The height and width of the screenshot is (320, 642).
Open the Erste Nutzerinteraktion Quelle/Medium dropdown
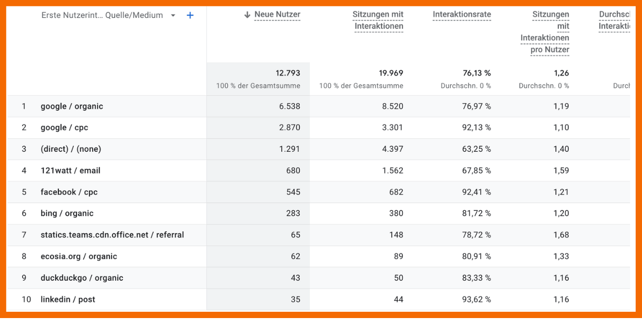173,16
